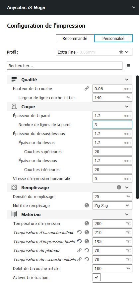
Task: Click the fx icon next to Température d'impression
Action: [x=87, y=223]
